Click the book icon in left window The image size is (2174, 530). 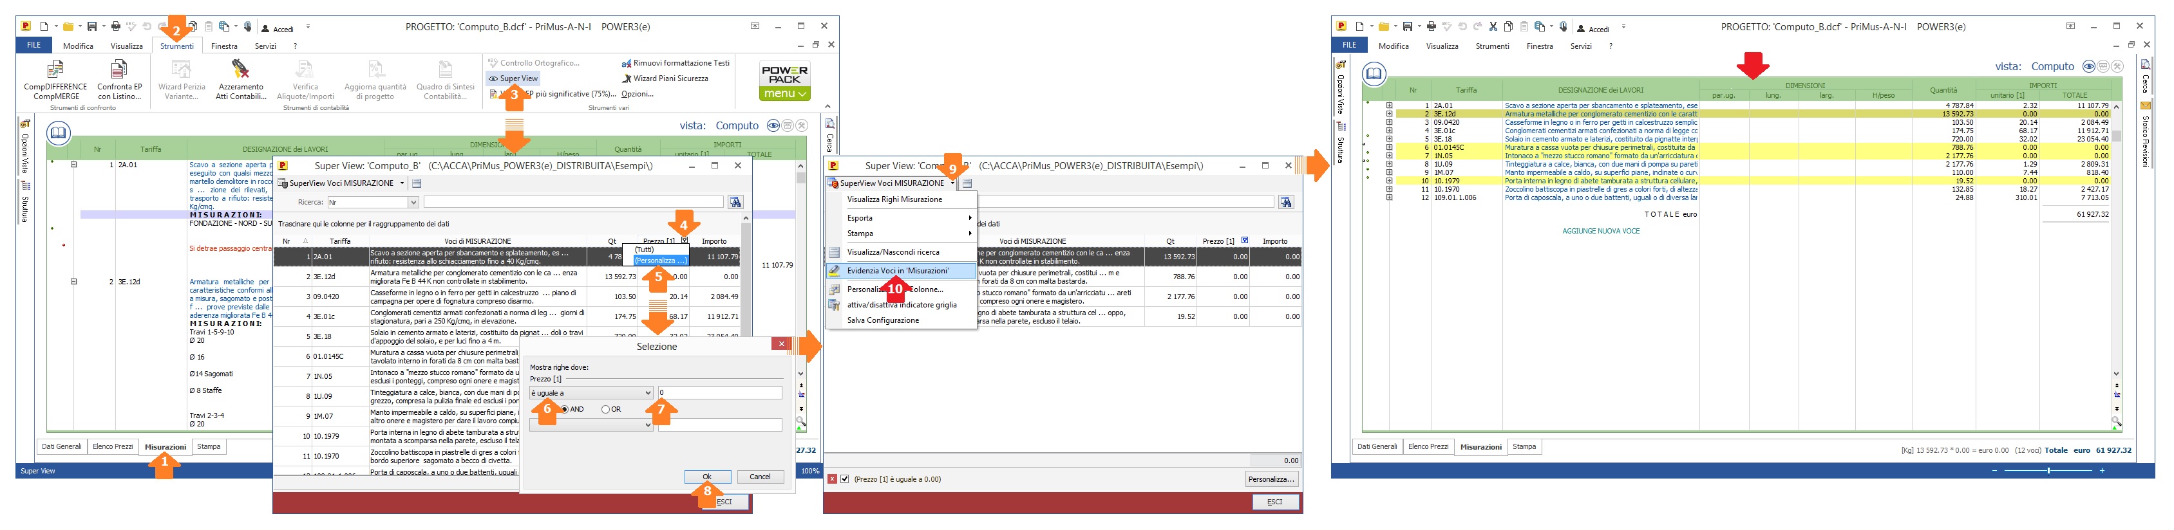click(x=58, y=132)
